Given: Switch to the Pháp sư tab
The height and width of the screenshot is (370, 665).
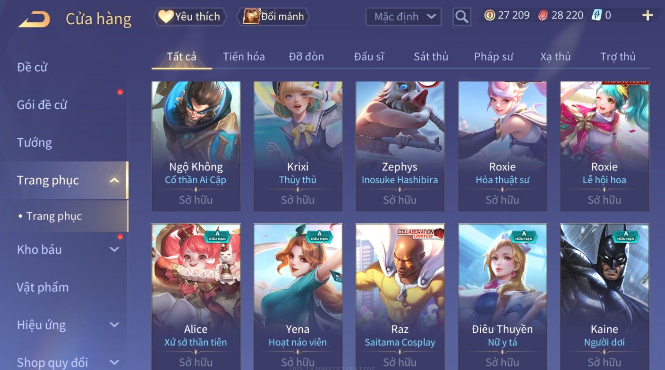Looking at the screenshot, I should pos(493,57).
